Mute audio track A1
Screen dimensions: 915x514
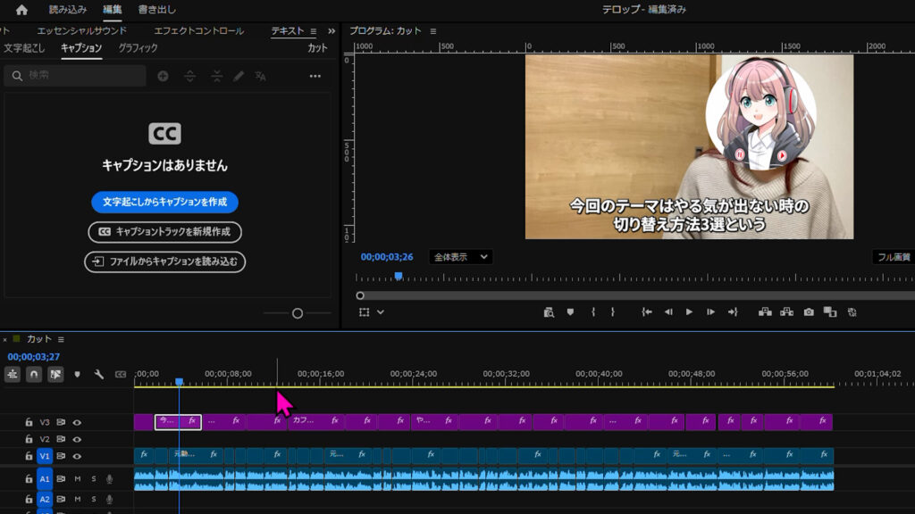[x=78, y=479]
